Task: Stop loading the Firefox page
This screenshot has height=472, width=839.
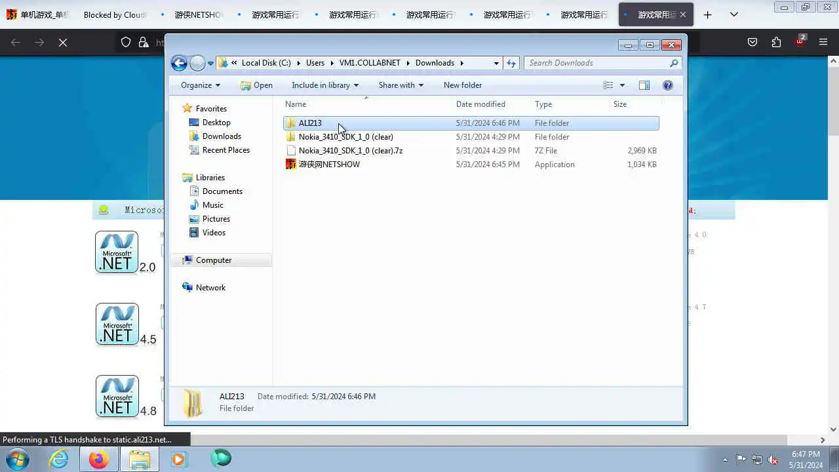Action: pyautogui.click(x=63, y=42)
